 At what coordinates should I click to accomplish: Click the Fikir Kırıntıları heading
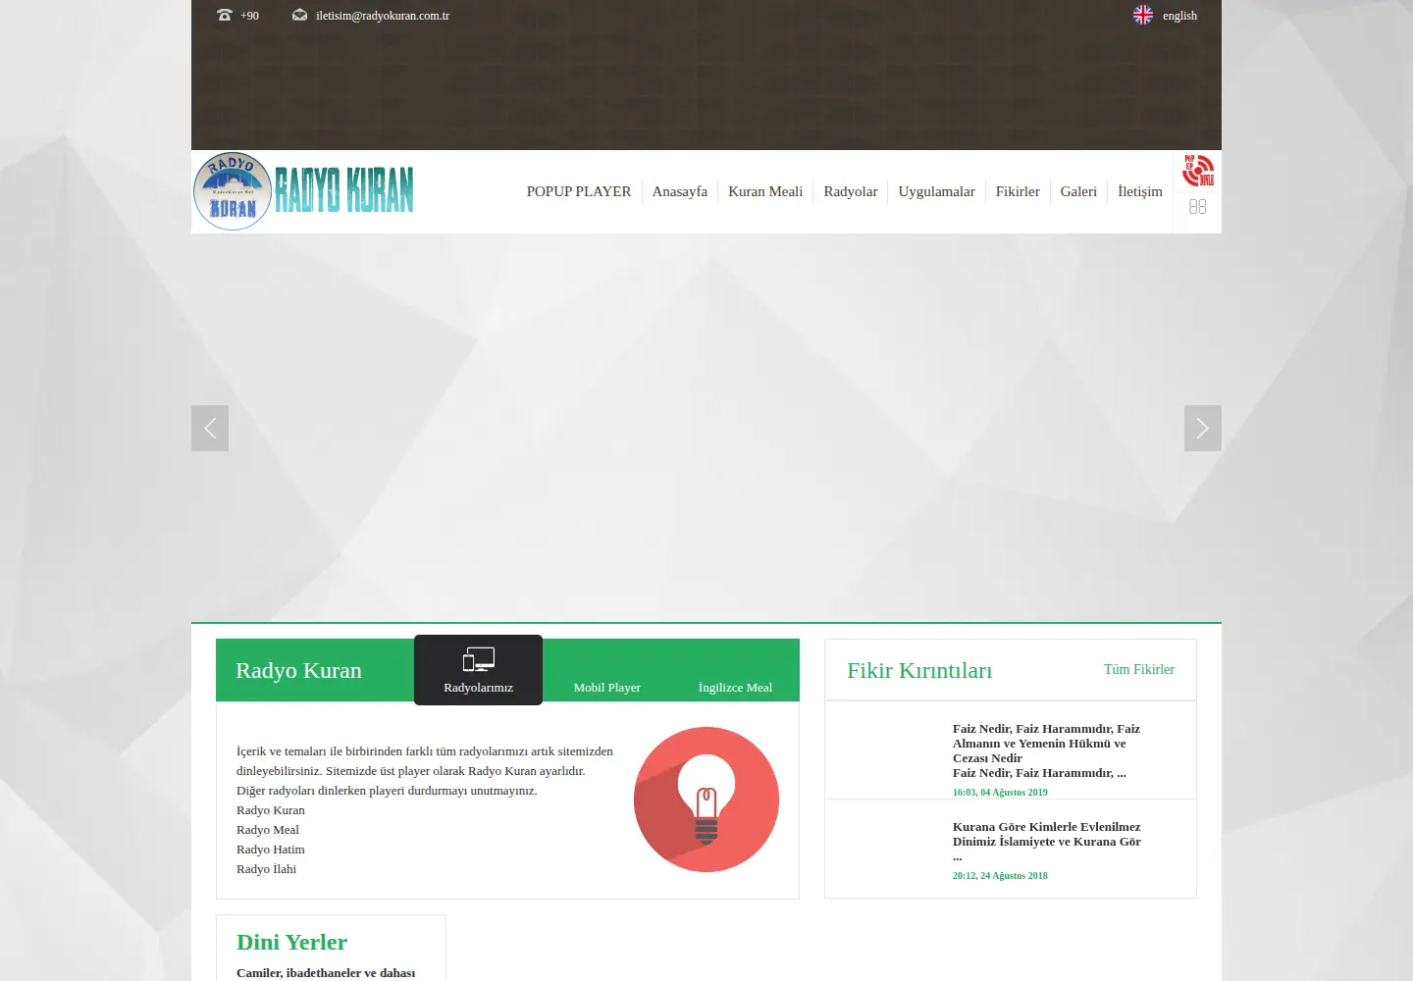click(919, 670)
